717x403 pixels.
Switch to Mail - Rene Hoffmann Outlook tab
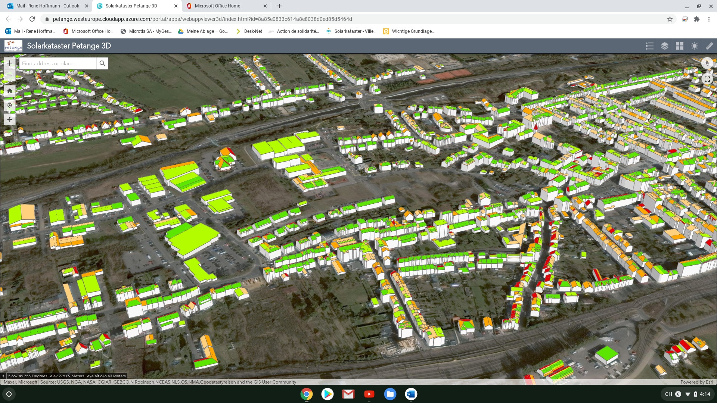point(47,6)
